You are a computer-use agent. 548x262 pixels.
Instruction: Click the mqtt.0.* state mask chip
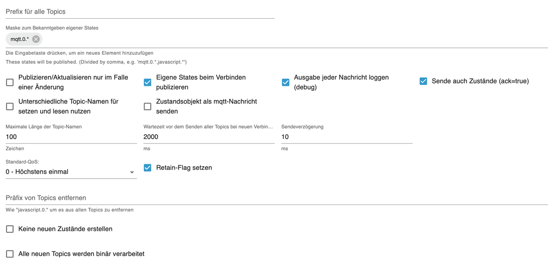click(20, 39)
